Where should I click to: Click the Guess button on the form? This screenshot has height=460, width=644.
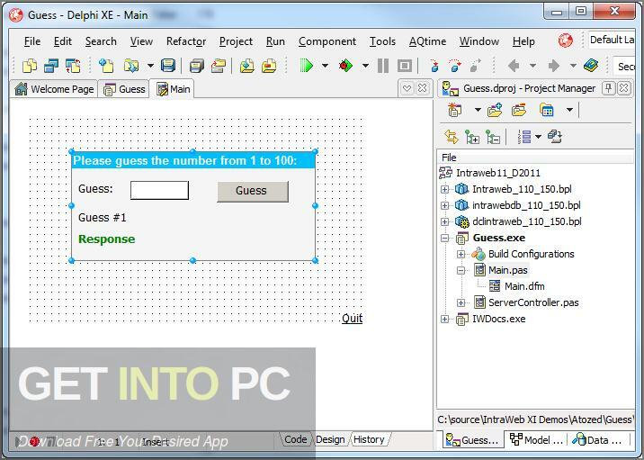pos(253,191)
